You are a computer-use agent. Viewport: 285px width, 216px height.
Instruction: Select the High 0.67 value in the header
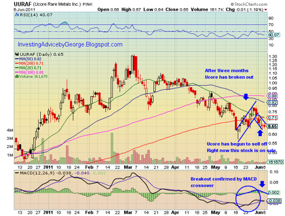(x=131, y=9)
